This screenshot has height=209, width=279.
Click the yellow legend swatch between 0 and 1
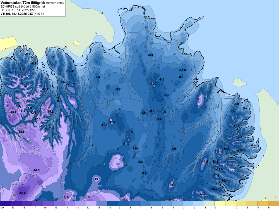[220, 203]
